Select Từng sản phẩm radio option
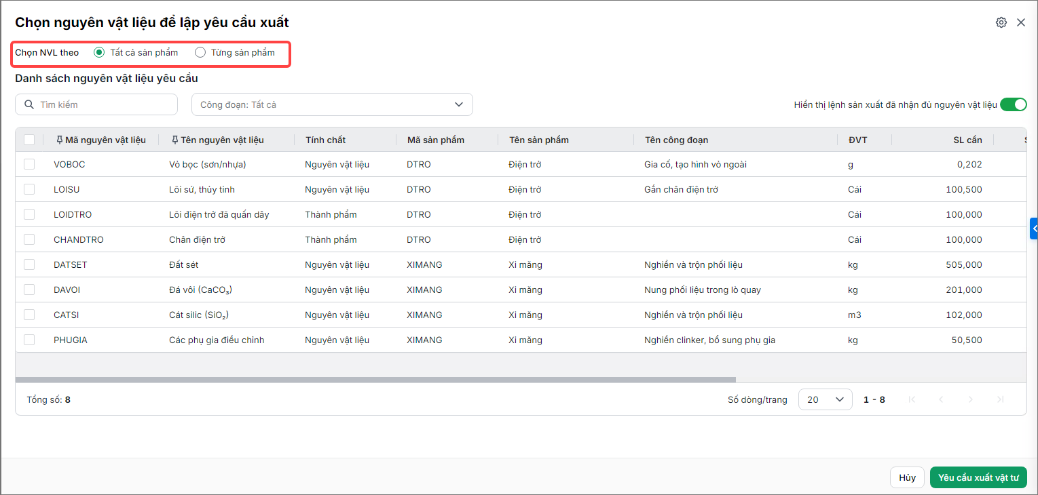This screenshot has width=1038, height=495. click(200, 52)
